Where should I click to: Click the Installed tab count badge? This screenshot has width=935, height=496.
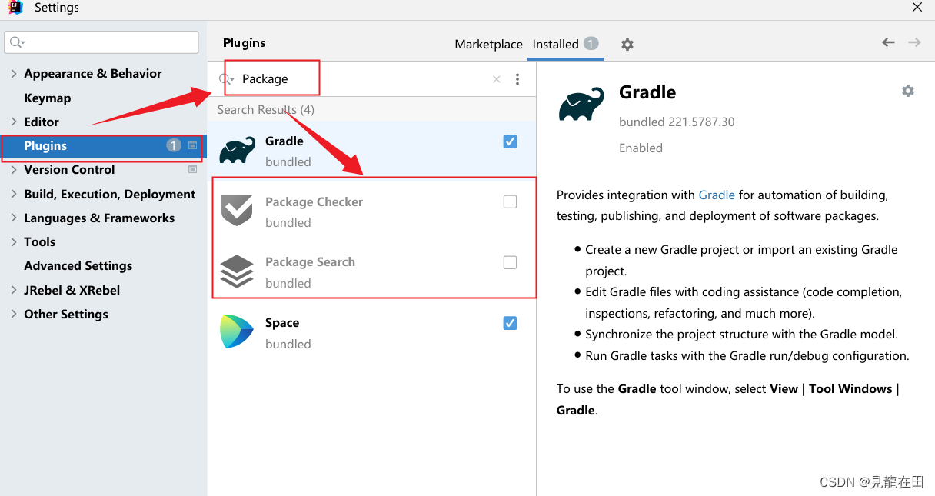[x=591, y=44]
